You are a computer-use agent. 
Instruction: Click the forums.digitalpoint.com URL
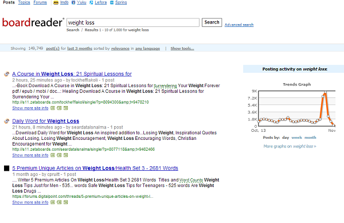coord(83,197)
